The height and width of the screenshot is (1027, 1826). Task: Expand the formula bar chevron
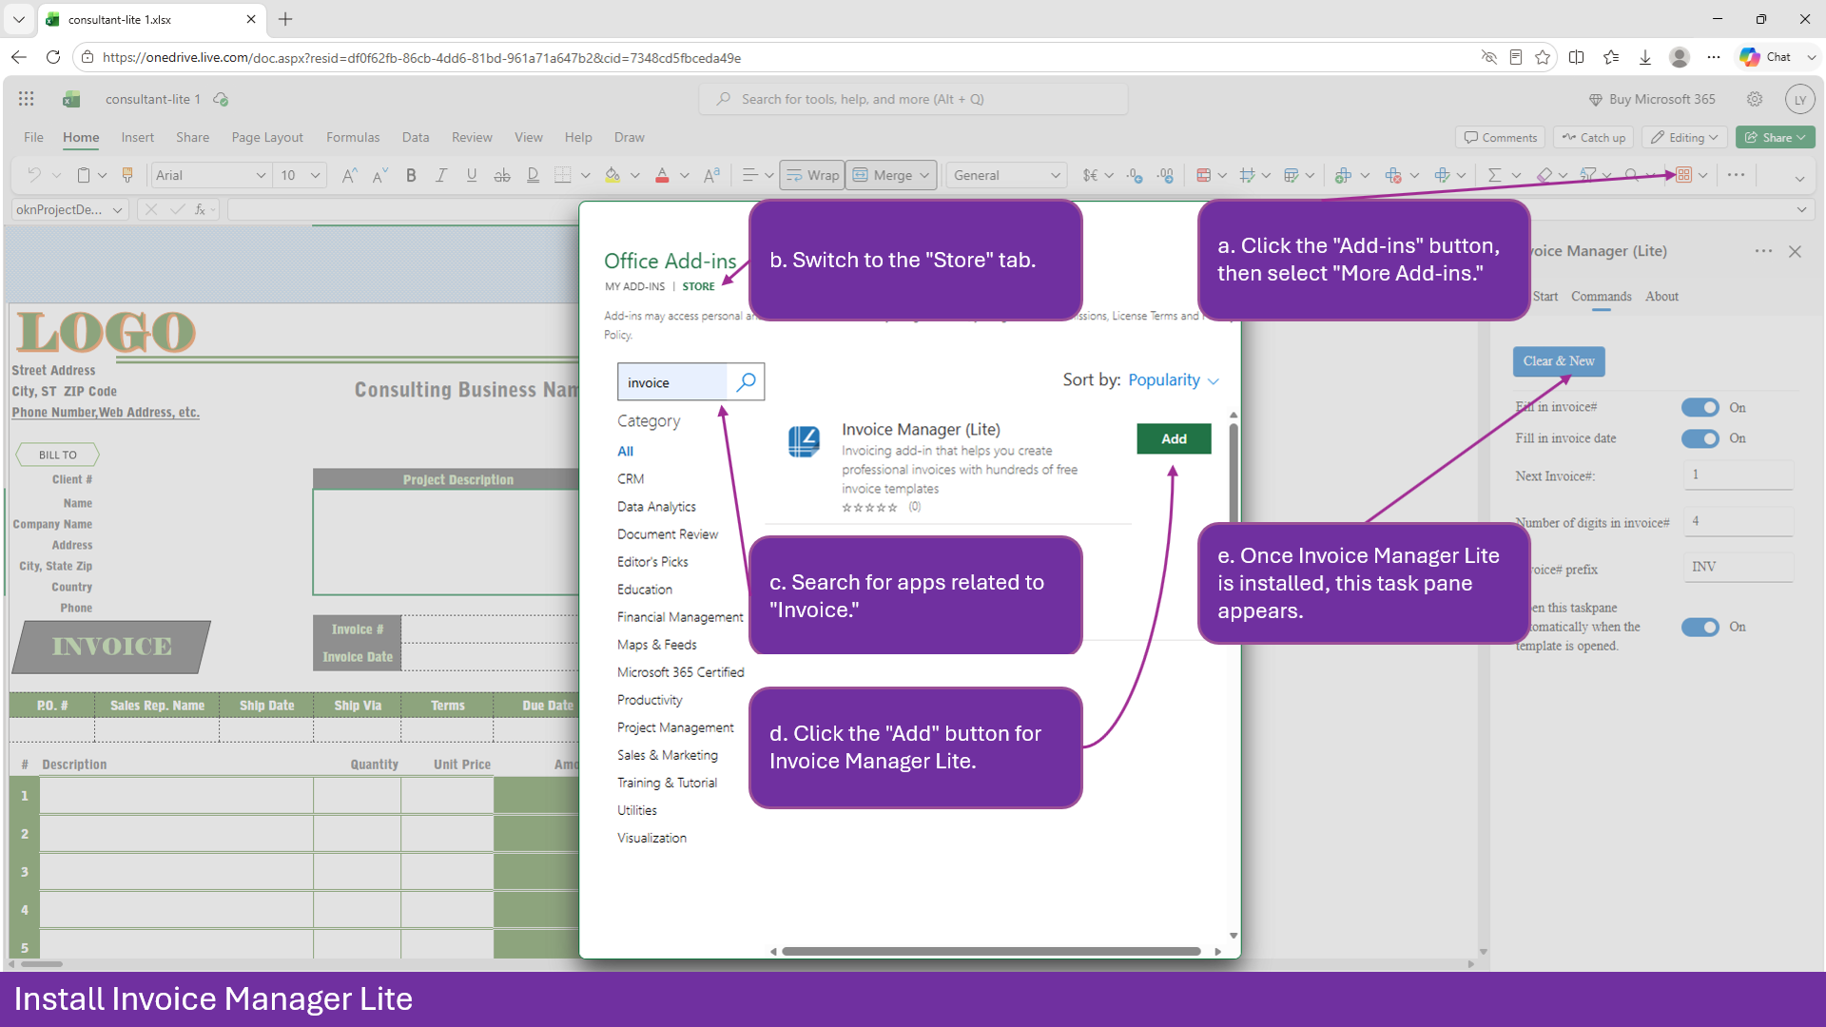[x=1801, y=210]
